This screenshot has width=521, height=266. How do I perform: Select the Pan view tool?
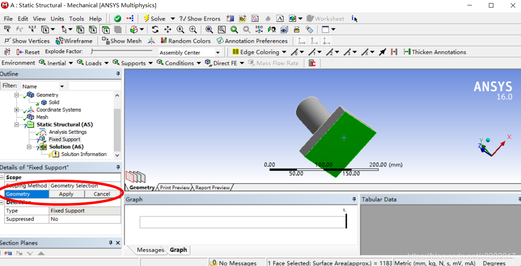click(x=168, y=30)
